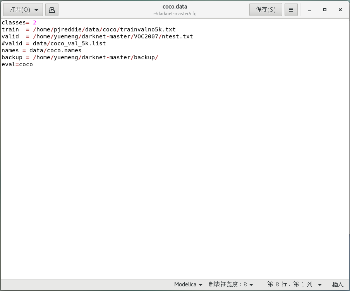Open the line and column position popup

coord(294,284)
